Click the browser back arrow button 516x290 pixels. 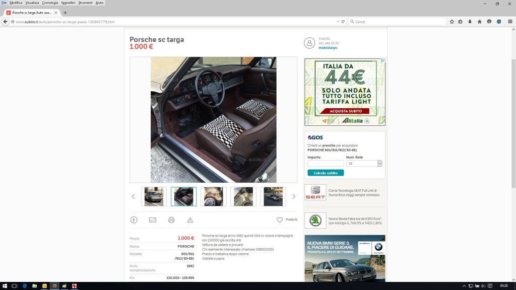[5, 22]
